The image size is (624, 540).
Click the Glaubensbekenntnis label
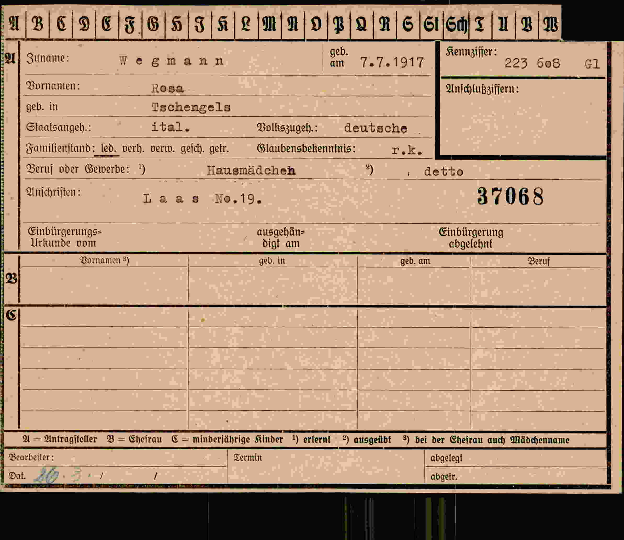point(307,148)
